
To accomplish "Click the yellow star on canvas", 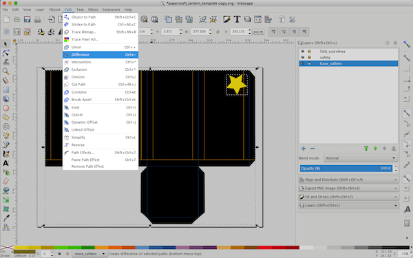I will click(236, 85).
